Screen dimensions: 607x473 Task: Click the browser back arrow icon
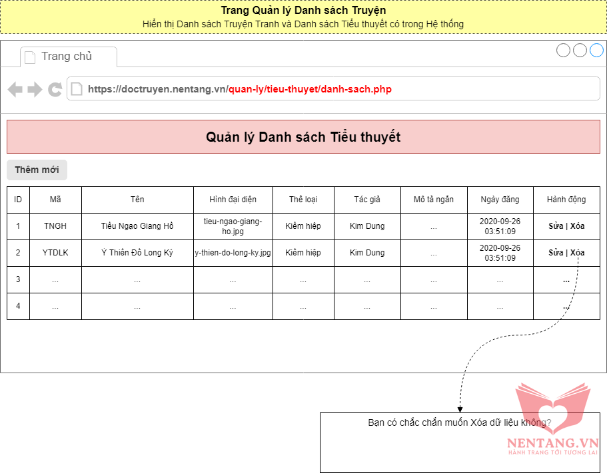coord(15,89)
